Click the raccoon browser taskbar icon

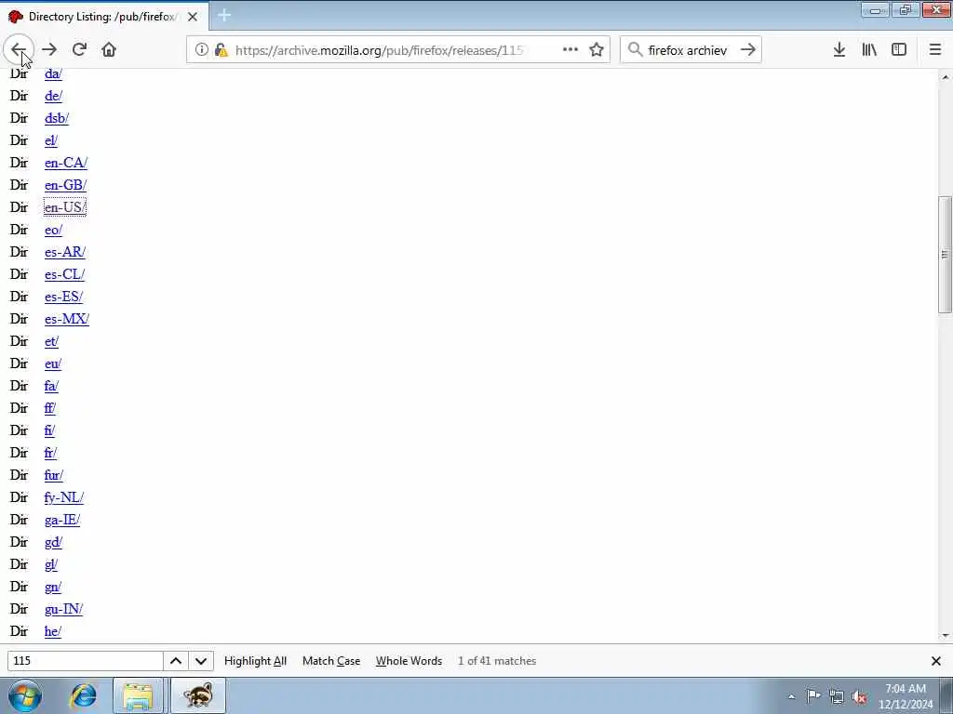(x=198, y=695)
